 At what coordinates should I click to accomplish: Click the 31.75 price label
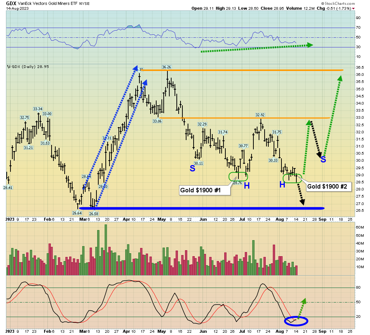click(x=277, y=132)
